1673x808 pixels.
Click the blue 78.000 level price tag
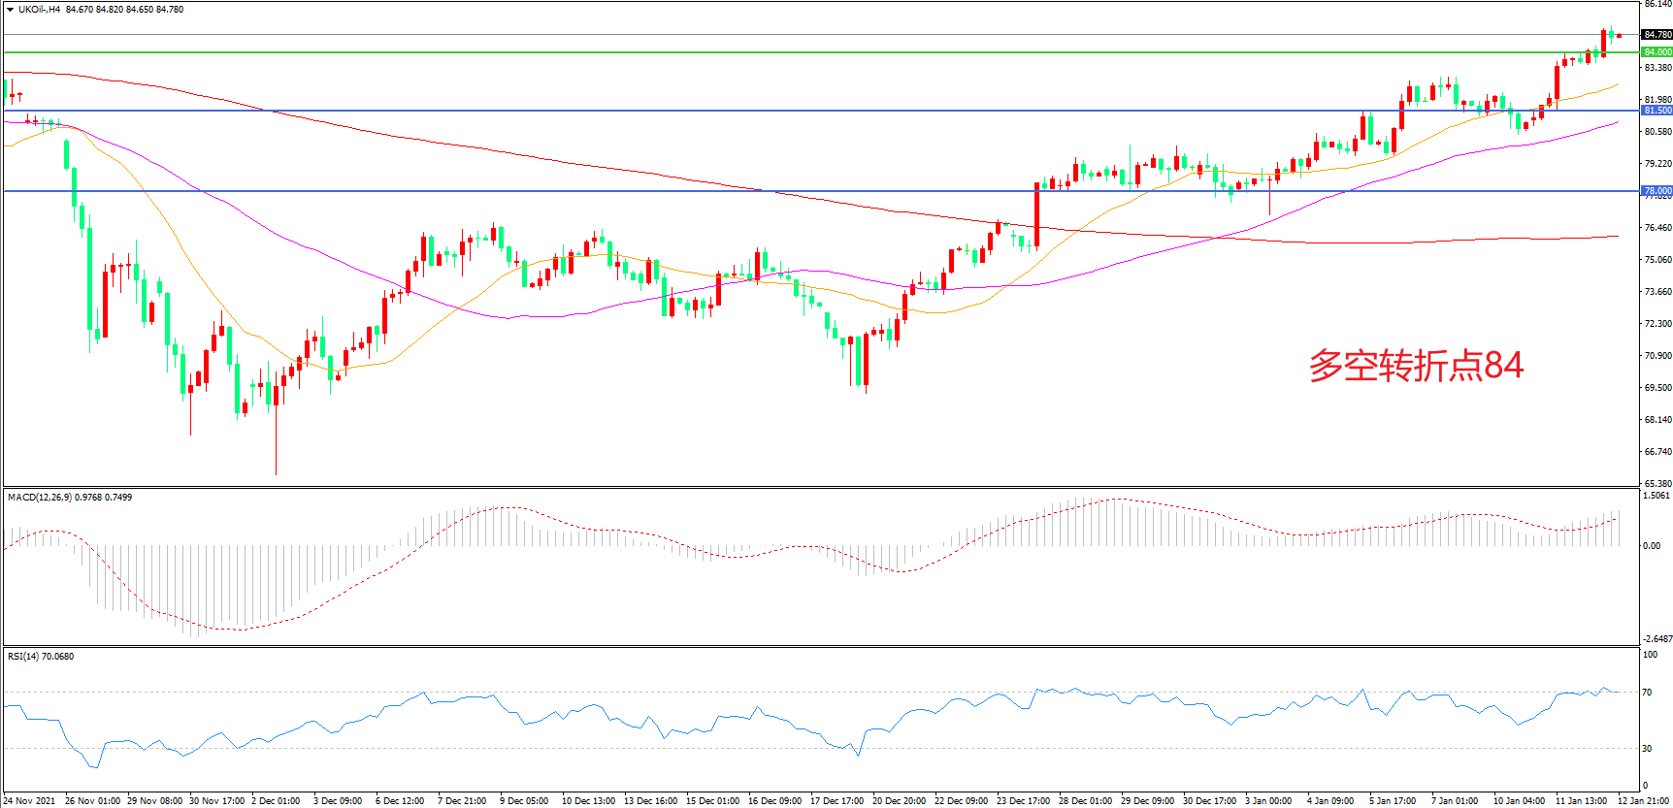[x=1657, y=191]
